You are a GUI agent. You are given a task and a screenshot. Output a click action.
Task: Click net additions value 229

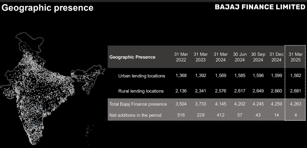[201, 115]
